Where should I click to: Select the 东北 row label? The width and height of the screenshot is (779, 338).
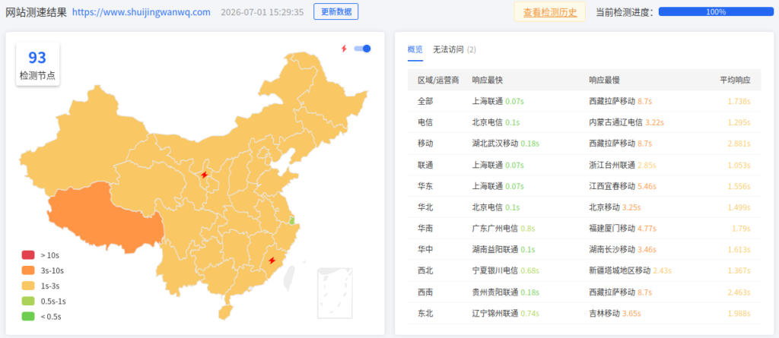[x=425, y=313]
